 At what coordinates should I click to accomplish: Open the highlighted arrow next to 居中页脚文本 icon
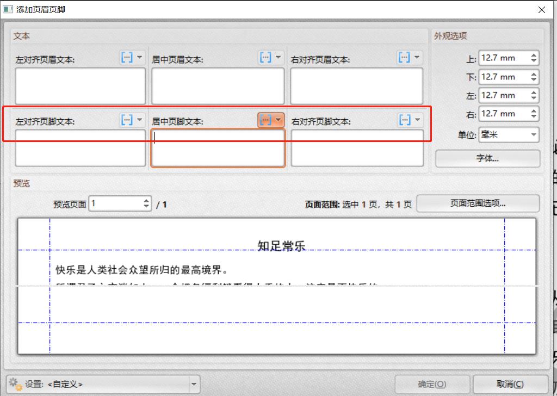pos(278,120)
